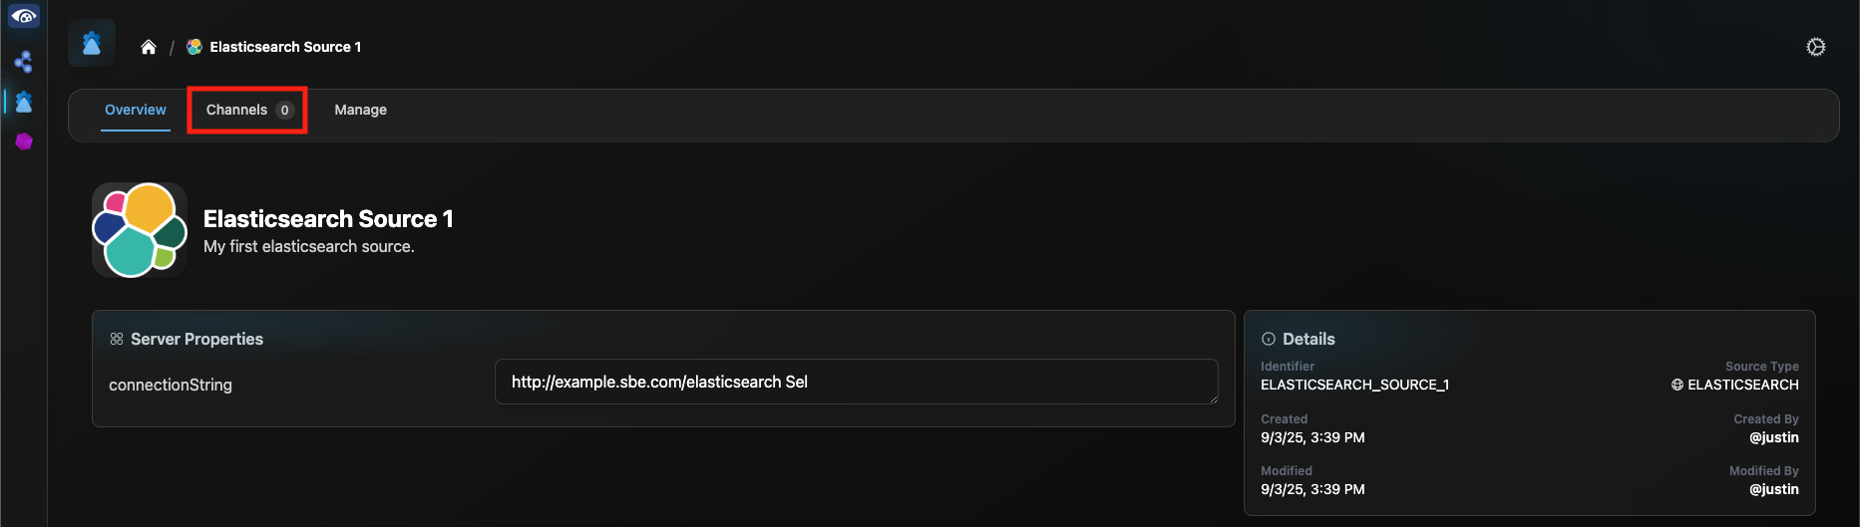Click the large Elasticsearch logo image
This screenshot has height=527, width=1860.
(140, 230)
